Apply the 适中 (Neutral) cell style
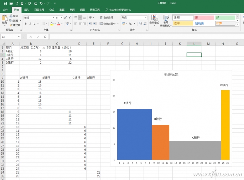 click(x=183, y=23)
